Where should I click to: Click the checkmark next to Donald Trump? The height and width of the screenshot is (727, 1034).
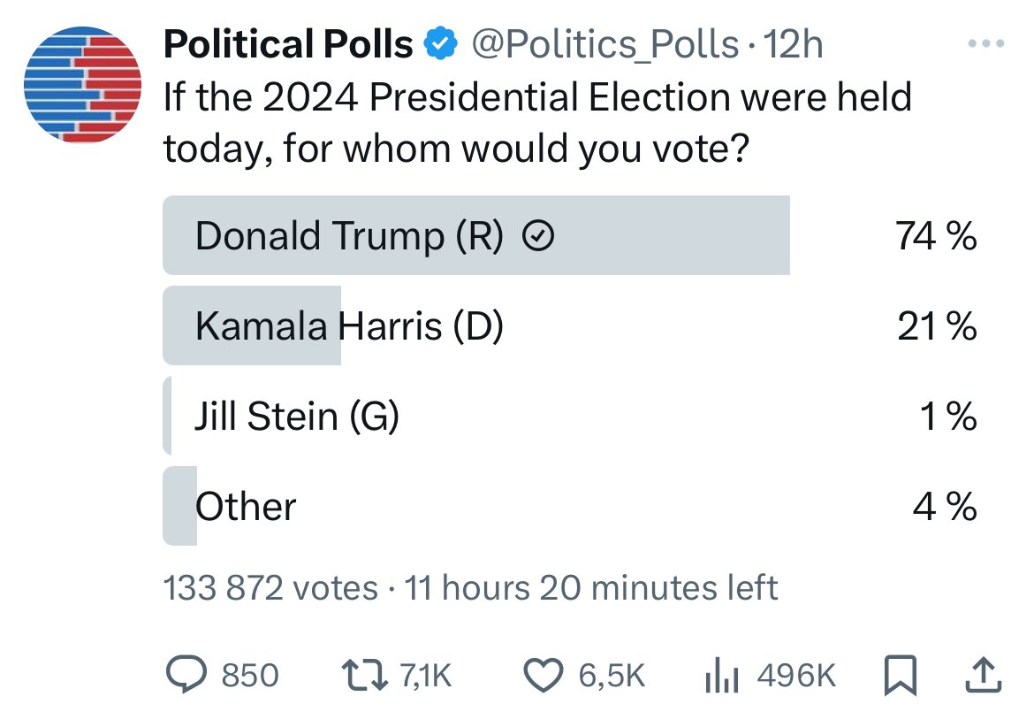(x=538, y=235)
